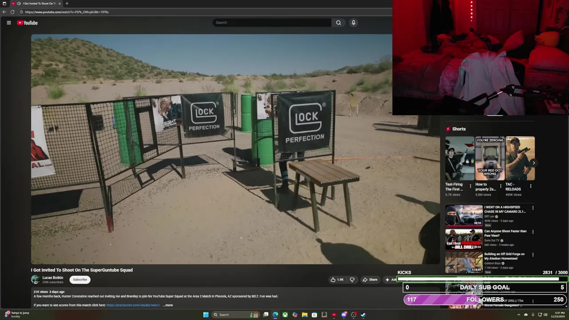Open Microsoft Store from the taskbar
569x320 pixels.
click(x=314, y=315)
